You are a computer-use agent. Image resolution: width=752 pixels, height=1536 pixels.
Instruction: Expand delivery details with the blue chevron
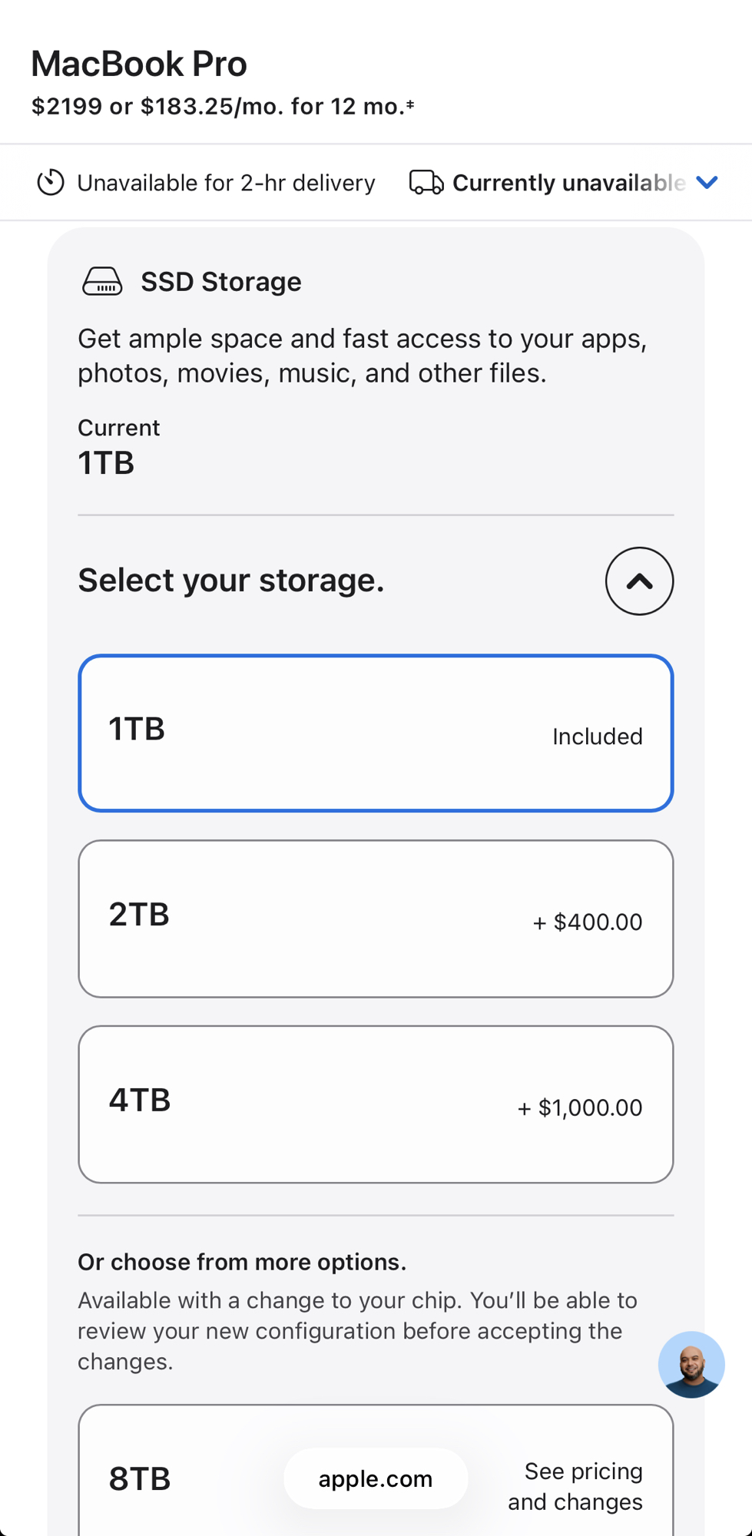[x=707, y=183]
